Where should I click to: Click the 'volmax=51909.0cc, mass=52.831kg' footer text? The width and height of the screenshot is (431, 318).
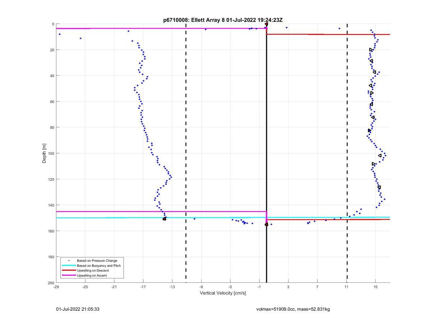(293, 309)
